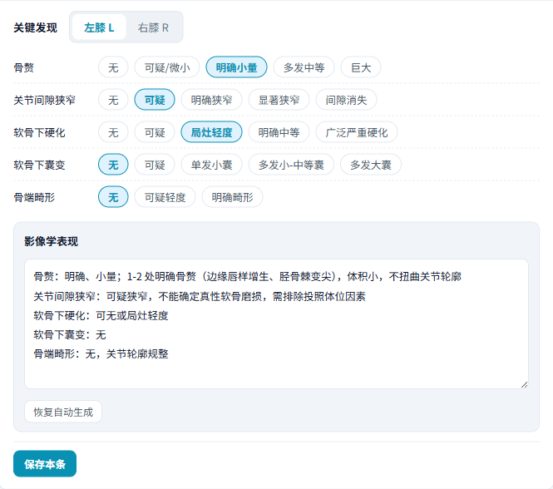Choose the 单发小囊 option
The width and height of the screenshot is (553, 489).
coord(211,165)
